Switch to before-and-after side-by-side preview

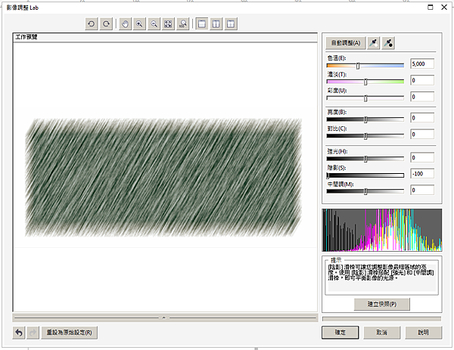(x=216, y=24)
